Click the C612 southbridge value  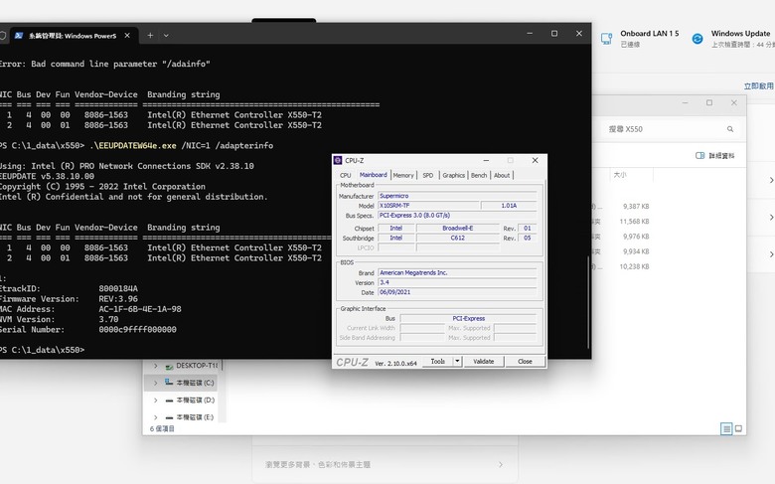click(458, 238)
